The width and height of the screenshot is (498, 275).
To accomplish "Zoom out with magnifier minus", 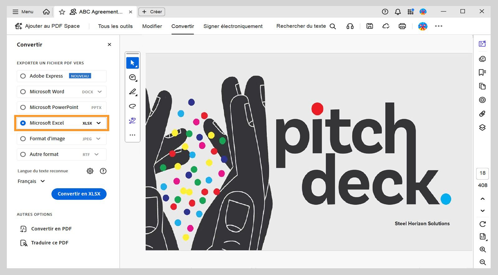I will 483,262.
